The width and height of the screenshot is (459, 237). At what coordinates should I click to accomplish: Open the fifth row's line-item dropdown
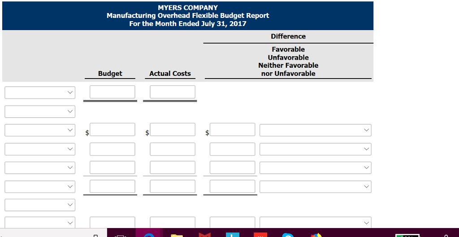(x=40, y=167)
